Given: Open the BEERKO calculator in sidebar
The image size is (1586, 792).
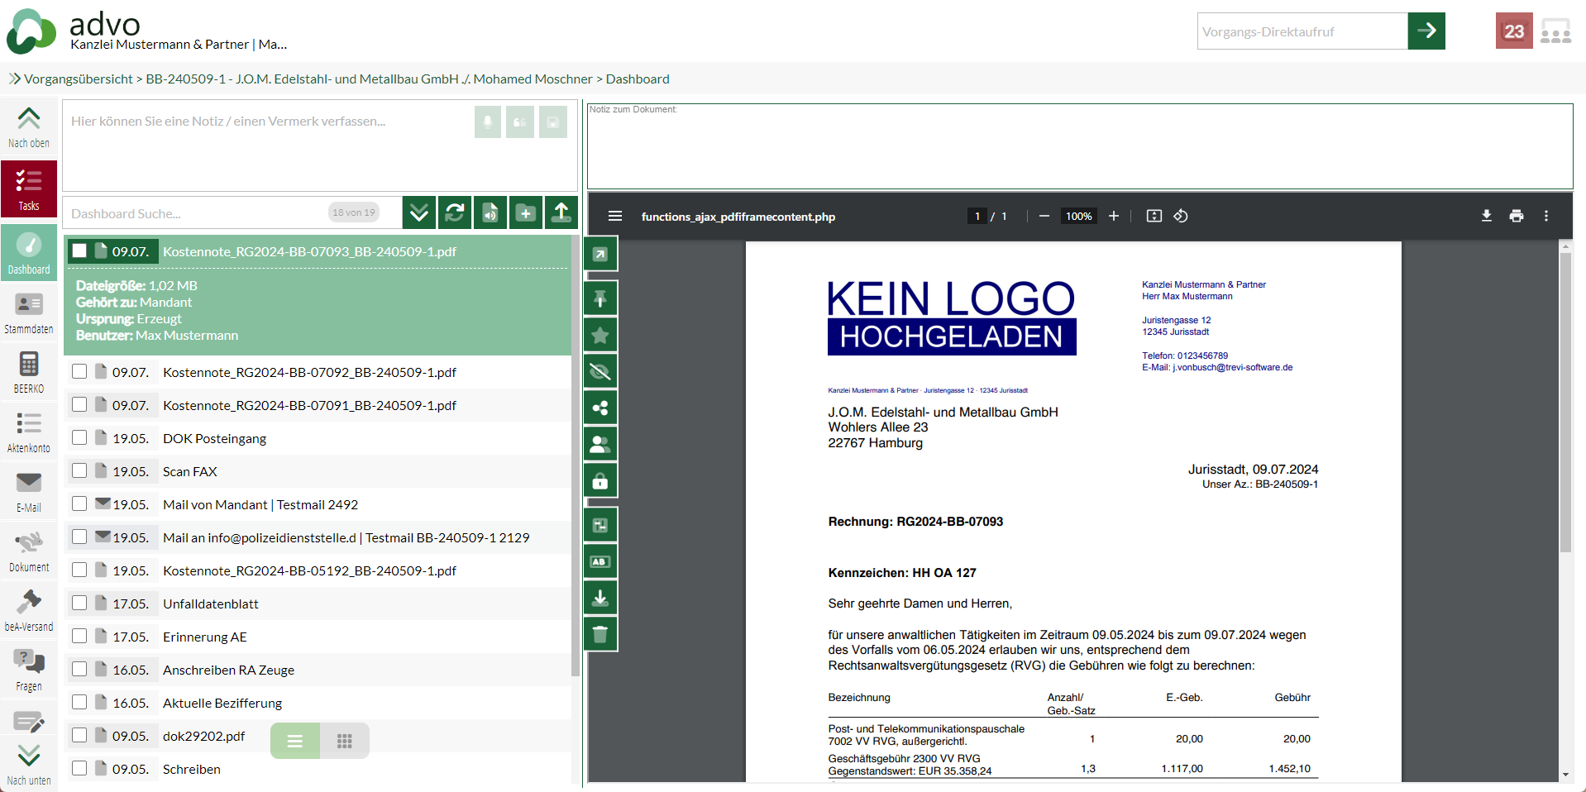Looking at the screenshot, I should click(29, 371).
